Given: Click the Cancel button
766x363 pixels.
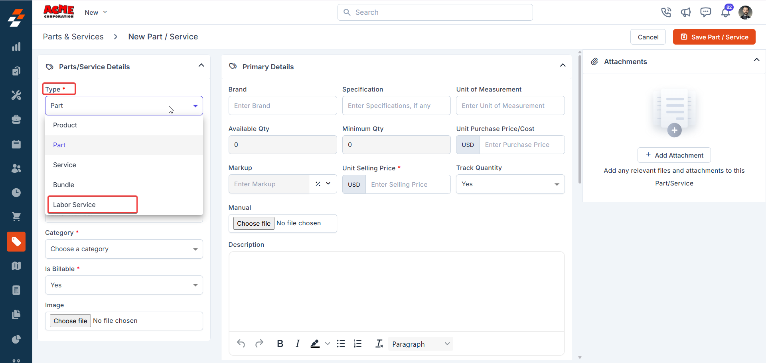Looking at the screenshot, I should (x=648, y=37).
